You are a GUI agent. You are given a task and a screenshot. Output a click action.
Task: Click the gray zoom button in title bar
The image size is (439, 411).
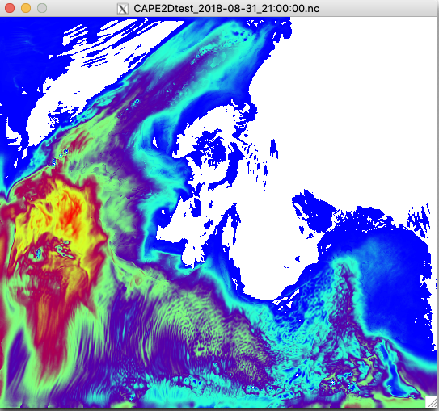tap(42, 8)
